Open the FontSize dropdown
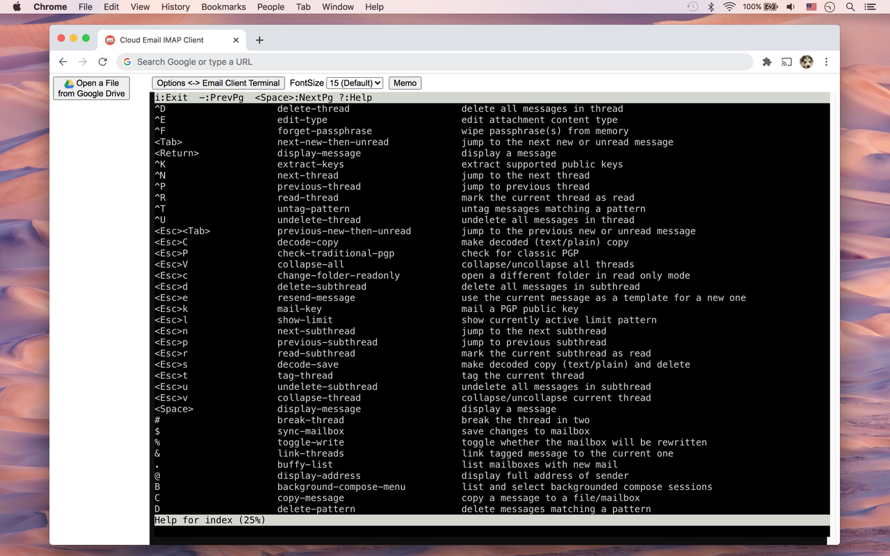 [x=355, y=83]
